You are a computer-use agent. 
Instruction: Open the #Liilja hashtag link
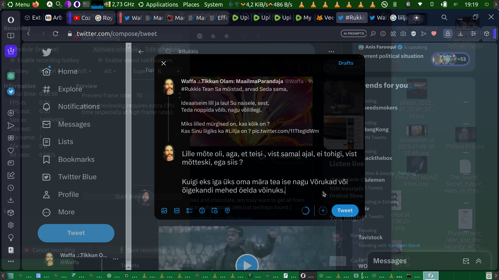pyautogui.click(x=232, y=131)
